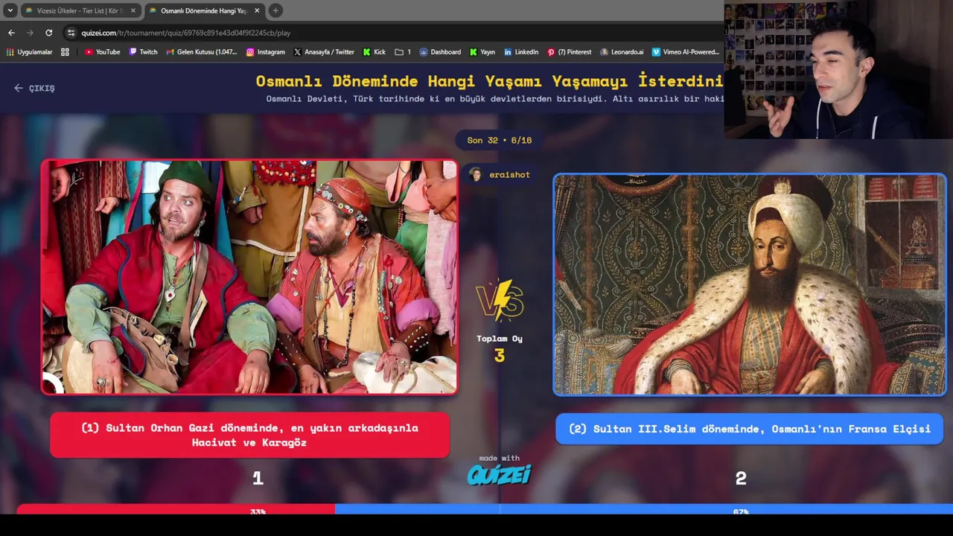Open the Pinterest bookmark
This screenshot has width=953, height=536.
click(570, 52)
